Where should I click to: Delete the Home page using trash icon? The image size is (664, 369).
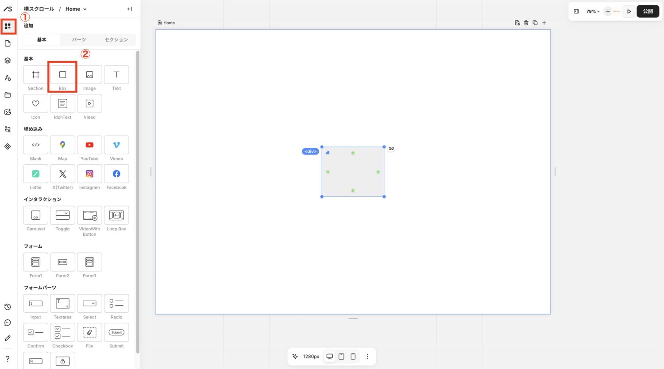526,23
